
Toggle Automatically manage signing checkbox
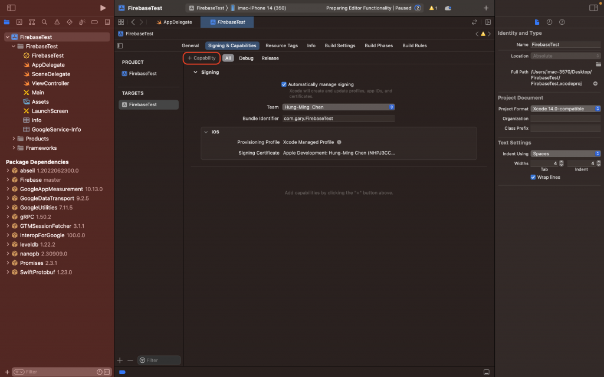(284, 84)
